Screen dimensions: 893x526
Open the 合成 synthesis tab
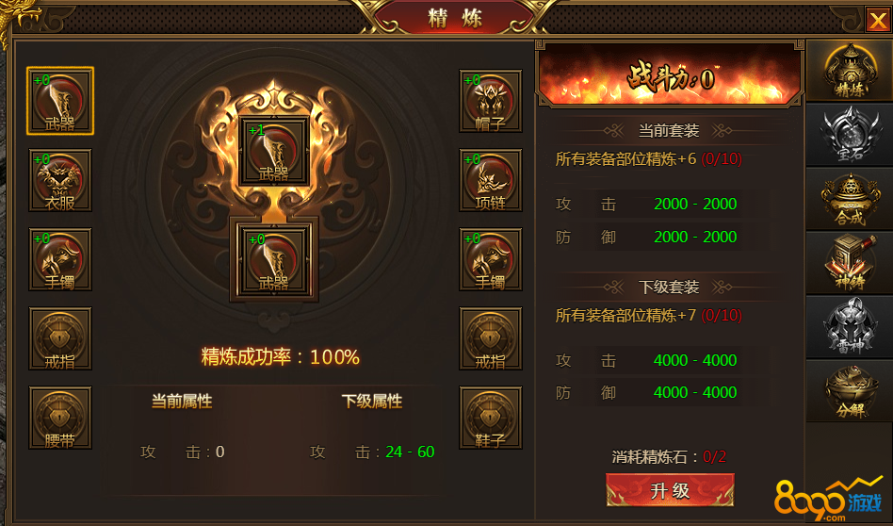(x=849, y=199)
